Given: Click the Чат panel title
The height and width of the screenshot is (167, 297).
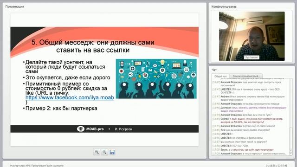Looking at the screenshot, I should pos(214,70).
